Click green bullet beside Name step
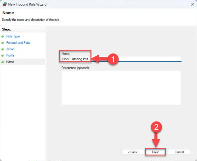This screenshot has height=161, width=197. pyautogui.click(x=3, y=62)
